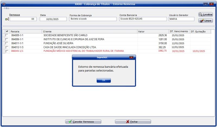Click parcela number 064011-1/1
Viewport: 217px width, 127px height.
click(17, 43)
